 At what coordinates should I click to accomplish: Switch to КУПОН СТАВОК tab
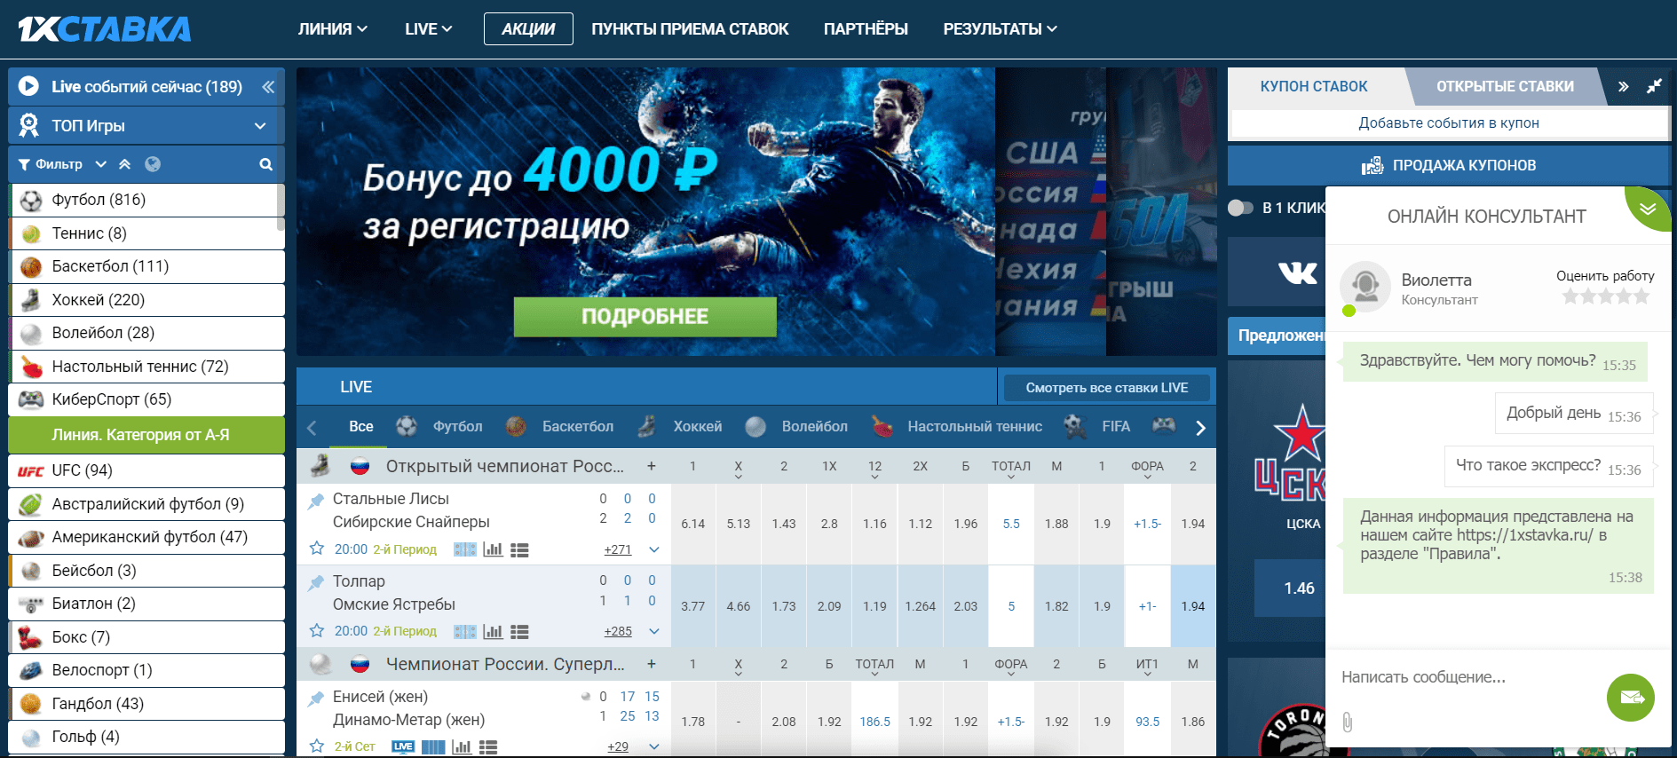pyautogui.click(x=1314, y=86)
